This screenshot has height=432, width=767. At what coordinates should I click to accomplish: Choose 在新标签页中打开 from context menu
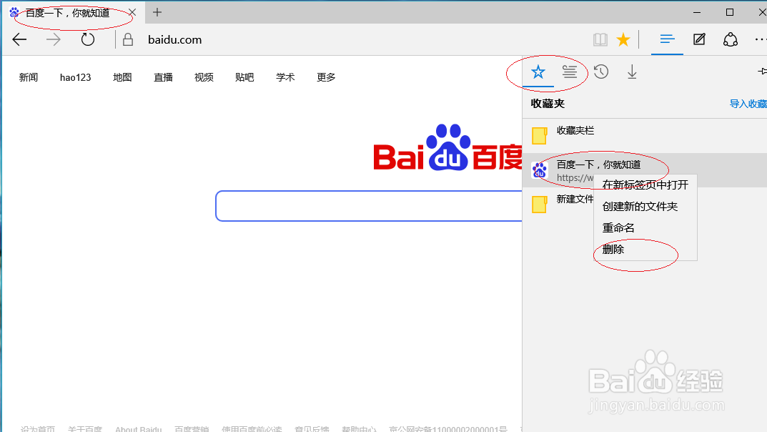pos(645,185)
